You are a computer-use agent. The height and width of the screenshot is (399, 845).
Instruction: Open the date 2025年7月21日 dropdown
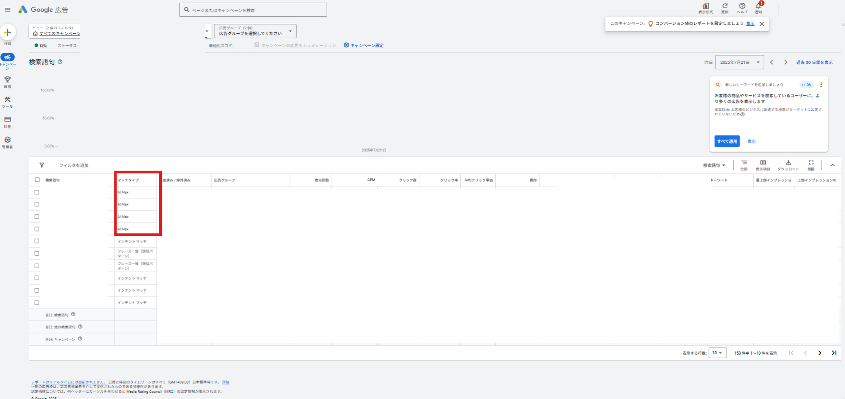pyautogui.click(x=739, y=63)
